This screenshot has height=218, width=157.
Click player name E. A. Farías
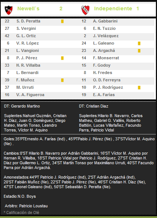point(104,95)
